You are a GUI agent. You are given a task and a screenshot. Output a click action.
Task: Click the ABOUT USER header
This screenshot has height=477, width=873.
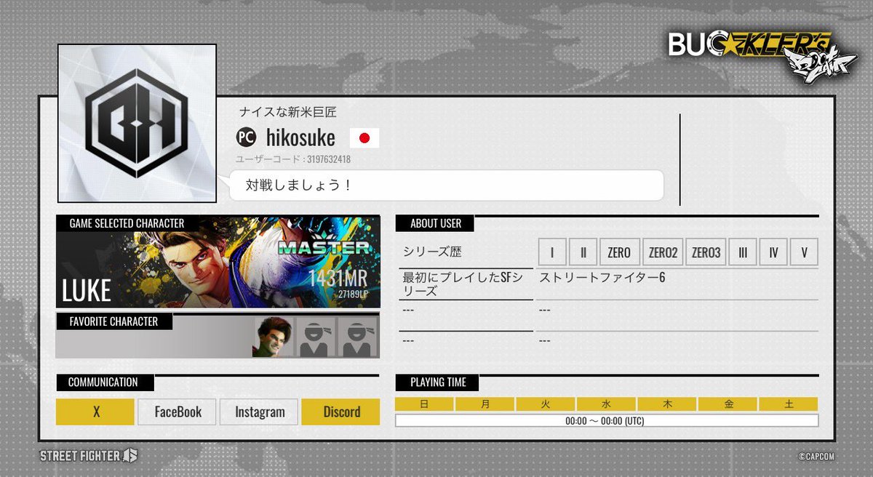(436, 223)
